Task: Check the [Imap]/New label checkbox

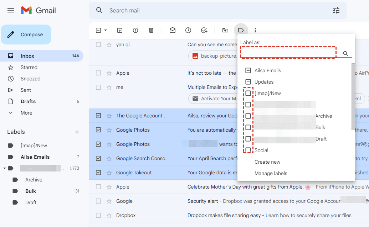Action: 248,93
